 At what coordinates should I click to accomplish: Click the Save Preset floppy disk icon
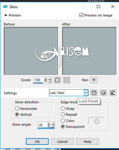pos(94,93)
